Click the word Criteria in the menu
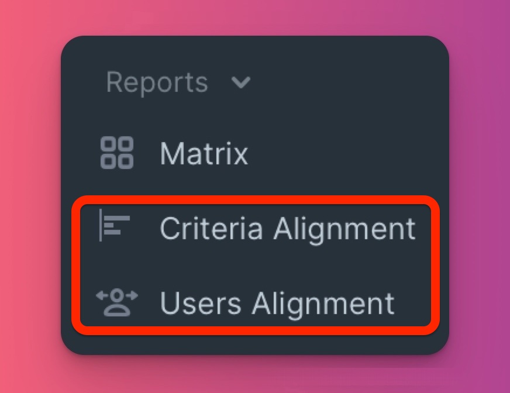The image size is (510, 393). click(211, 229)
